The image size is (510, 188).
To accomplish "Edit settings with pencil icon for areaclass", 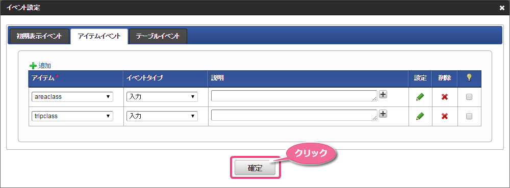I will click(x=420, y=97).
